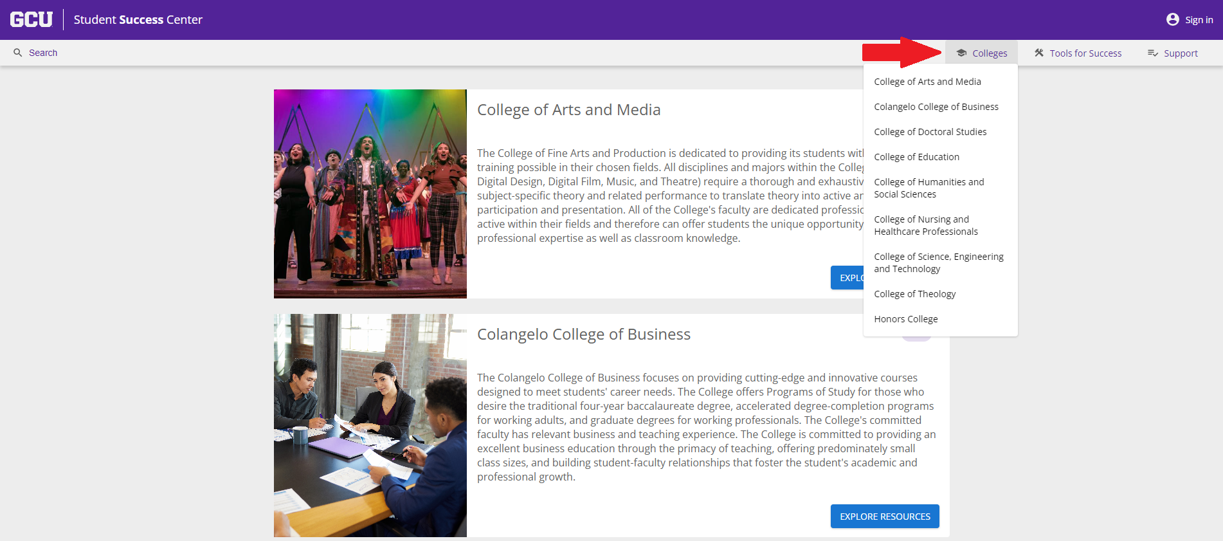Click the search magnifier icon
The width and height of the screenshot is (1223, 541).
(18, 53)
